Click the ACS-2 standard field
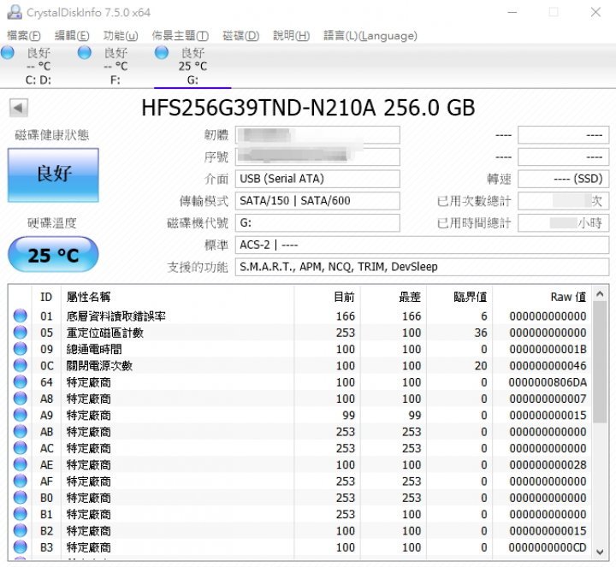616x567 pixels. click(423, 245)
